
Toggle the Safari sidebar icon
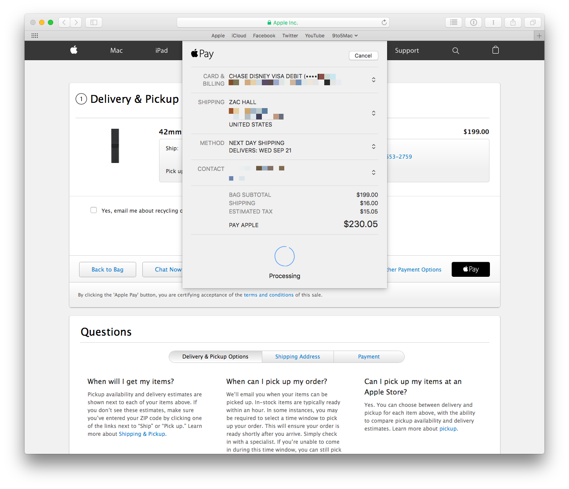coord(94,22)
